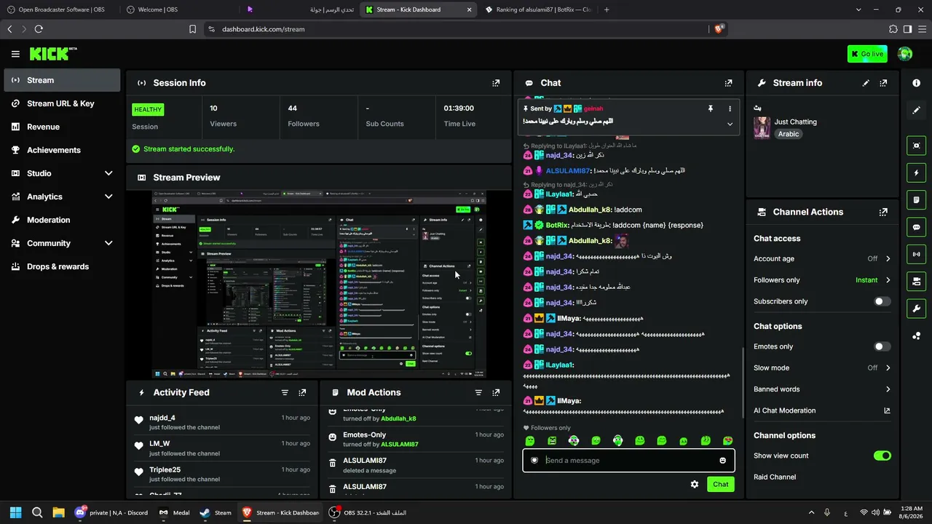The height and width of the screenshot is (524, 932).
Task: Click the pencil icon in right rail
Action: pyautogui.click(x=916, y=110)
